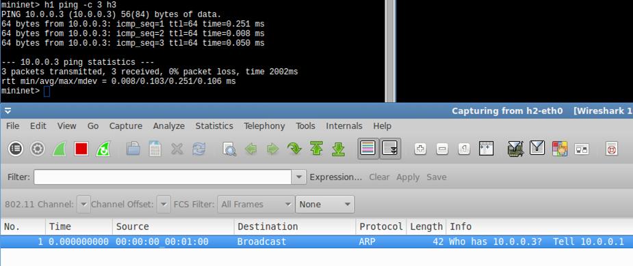Edit coloring rules icon
The image size is (633, 266).
[x=560, y=149]
